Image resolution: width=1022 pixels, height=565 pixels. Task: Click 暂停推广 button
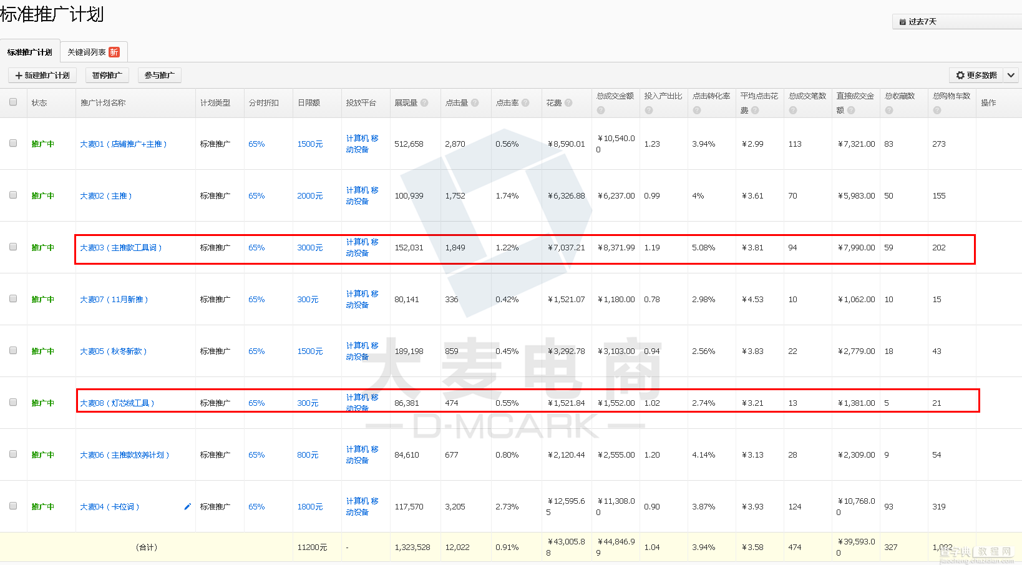[x=107, y=76]
